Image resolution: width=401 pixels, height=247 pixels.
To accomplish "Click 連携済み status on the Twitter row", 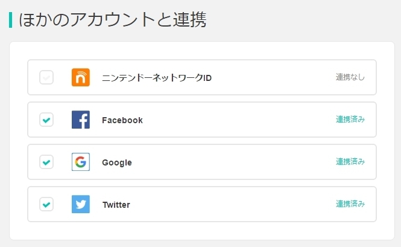I will [350, 204].
